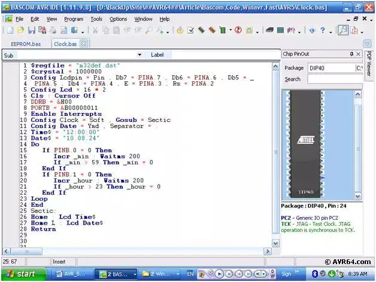Click the editor horizontal scrollbar

[138, 251]
